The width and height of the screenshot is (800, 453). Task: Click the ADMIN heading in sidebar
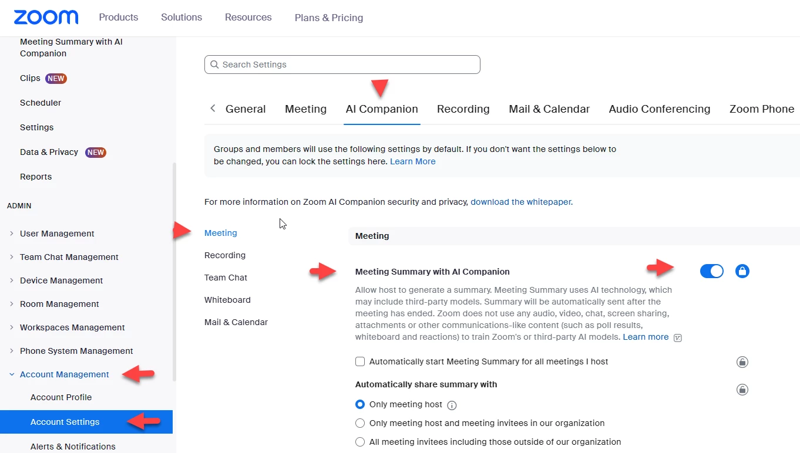[x=19, y=206]
